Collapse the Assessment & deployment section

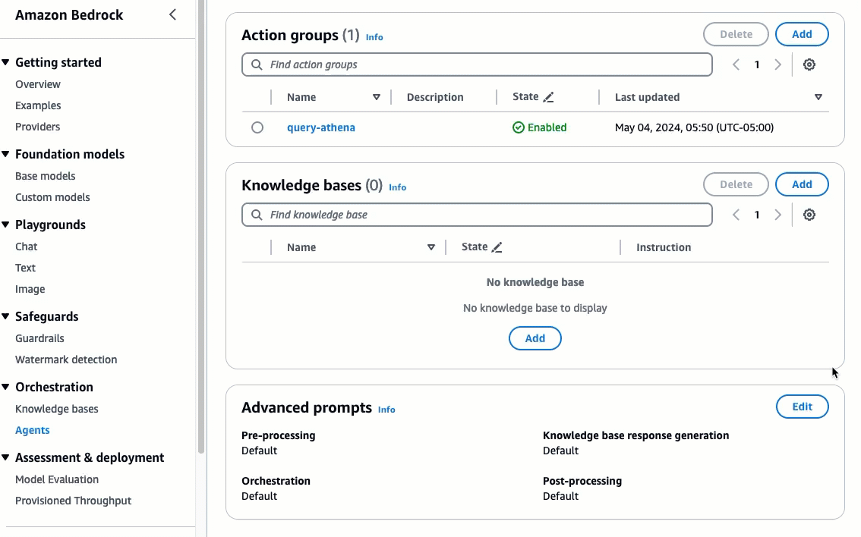[x=5, y=457]
